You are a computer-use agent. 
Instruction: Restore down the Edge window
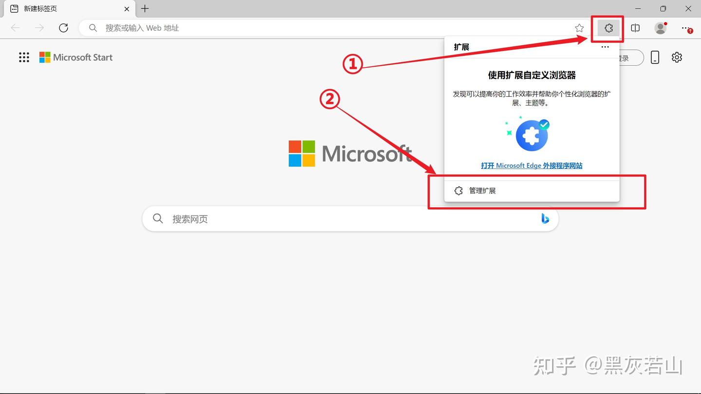663,9
